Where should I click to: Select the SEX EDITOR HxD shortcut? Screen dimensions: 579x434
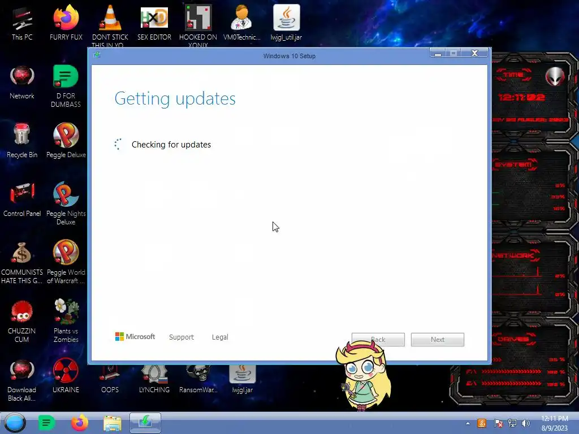[154, 23]
